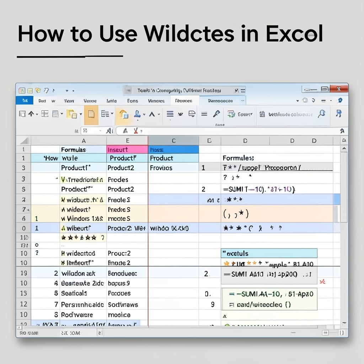Viewport: 364px width, 364px height.
Task: Click the paintbrush pen icon in the ribbon
Action: pos(216,114)
